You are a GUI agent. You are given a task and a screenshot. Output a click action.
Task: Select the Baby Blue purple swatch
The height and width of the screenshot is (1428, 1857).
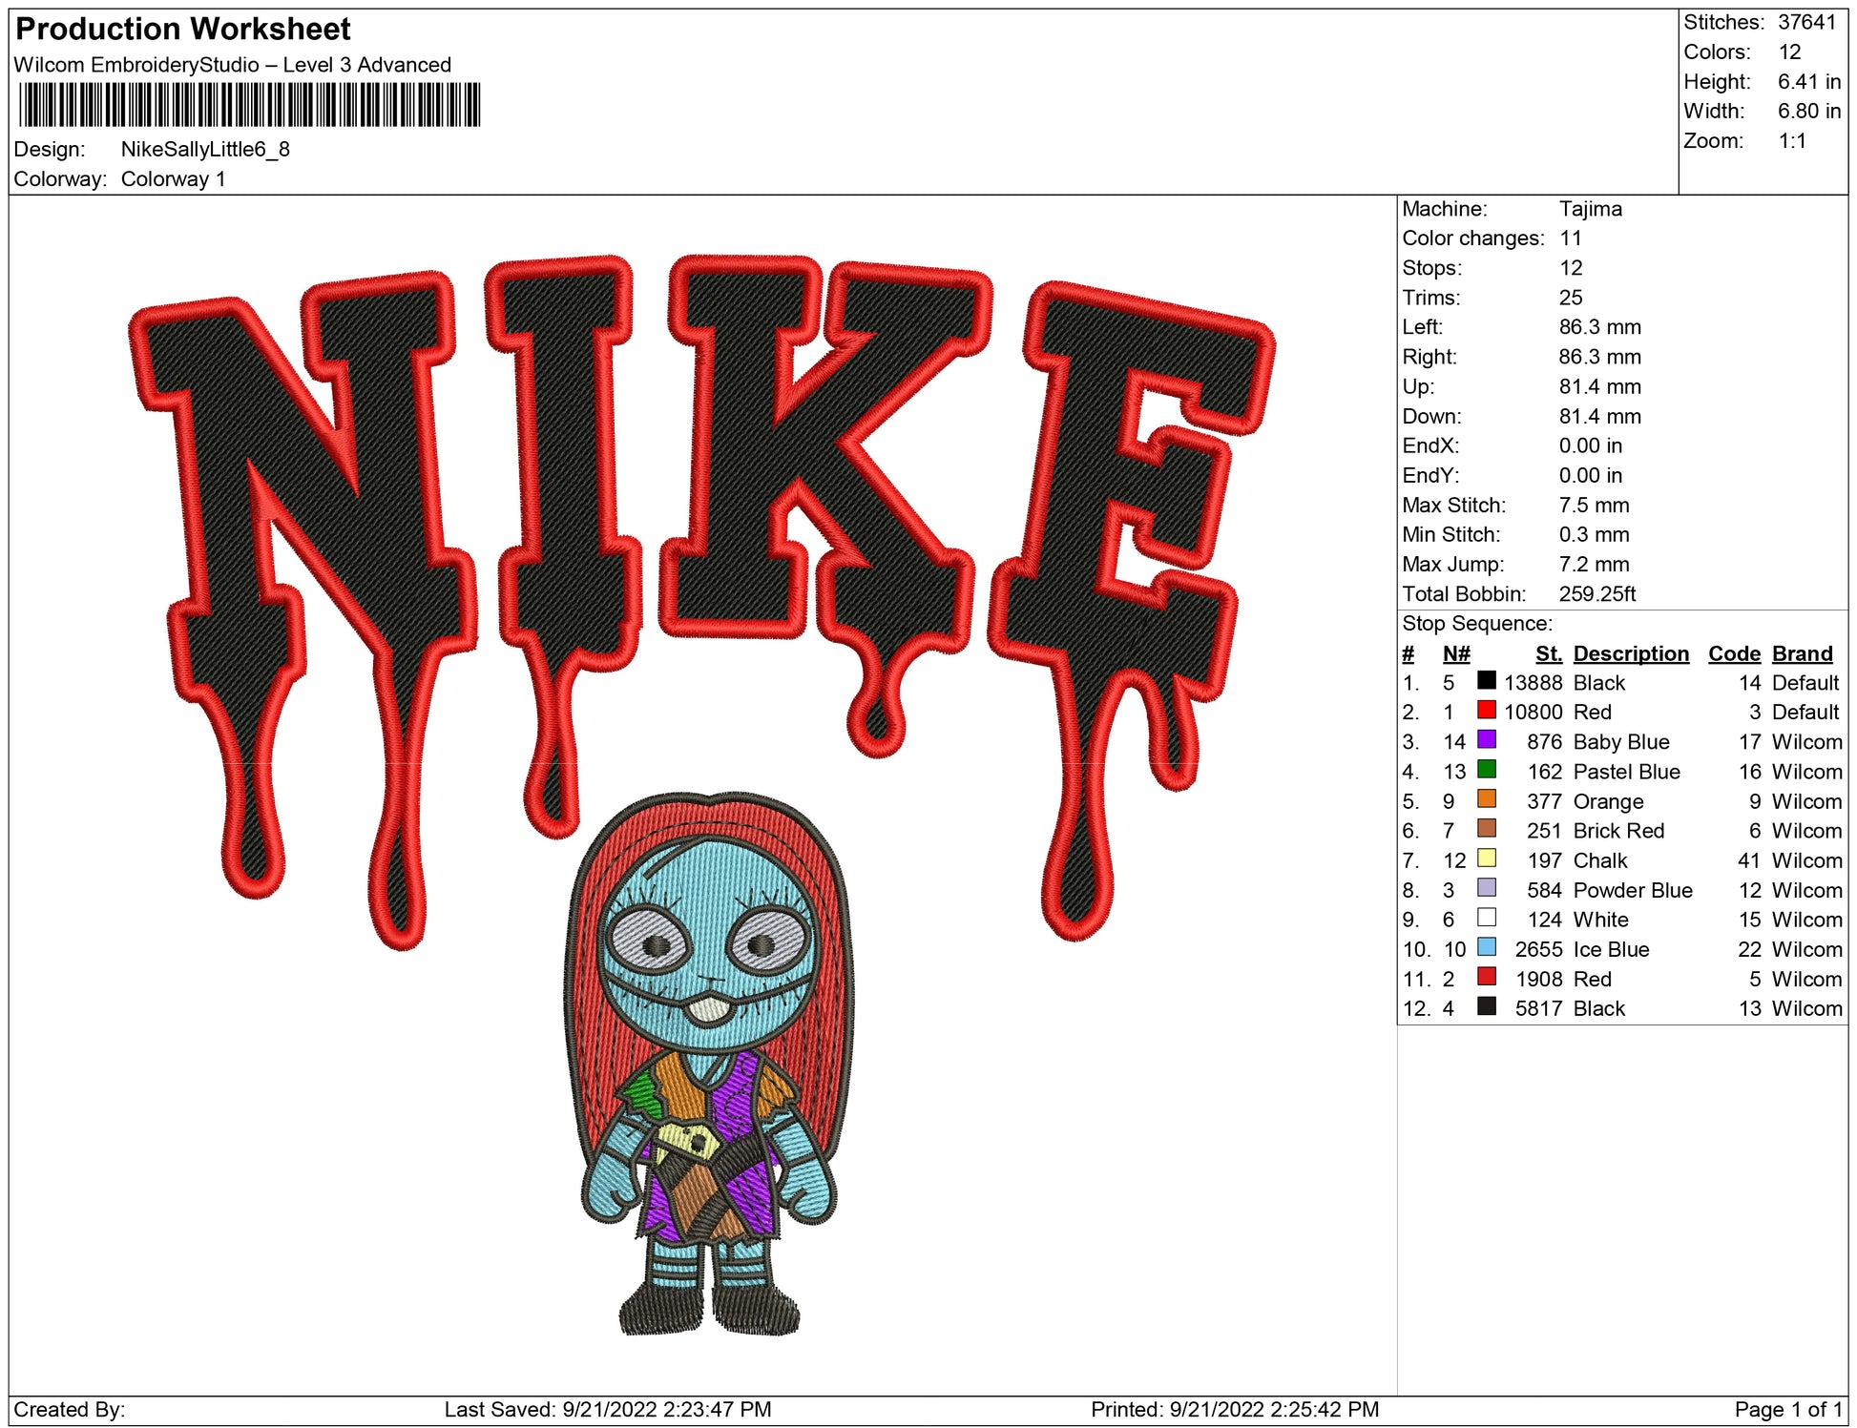(1486, 739)
